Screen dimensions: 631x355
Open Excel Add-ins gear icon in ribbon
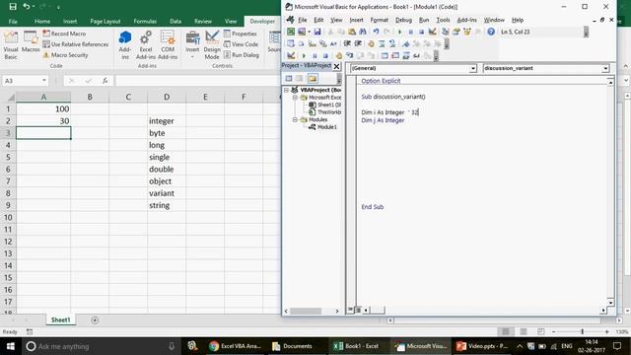pyautogui.click(x=146, y=44)
